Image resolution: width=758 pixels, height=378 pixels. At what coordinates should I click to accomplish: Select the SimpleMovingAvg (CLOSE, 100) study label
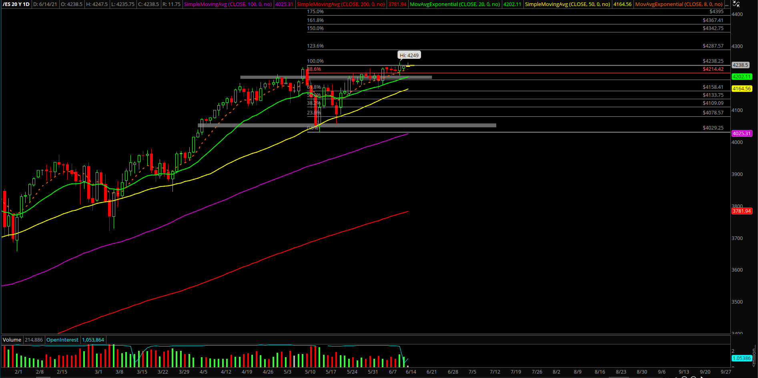228,4
